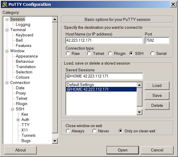
Task: Collapse the SSH tree node
Action: pyautogui.click(x=13, y=109)
